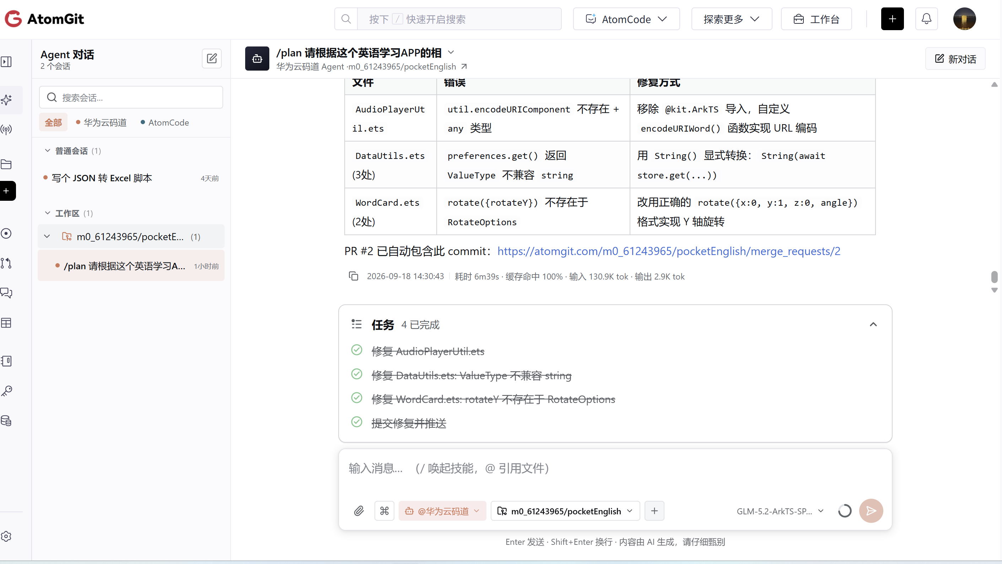Toggle the 提交修复并推送 task check

357,421
